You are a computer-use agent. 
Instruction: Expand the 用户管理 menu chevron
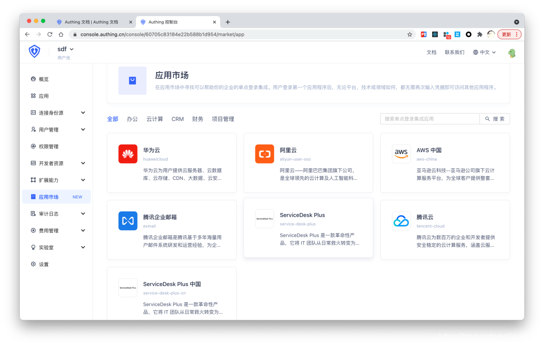83,129
